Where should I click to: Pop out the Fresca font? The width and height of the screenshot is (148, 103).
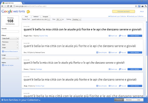click(122, 69)
